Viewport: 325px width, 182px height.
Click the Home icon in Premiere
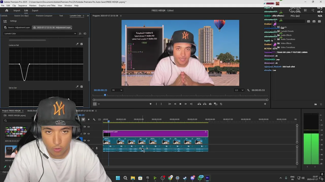(x=7, y=10)
